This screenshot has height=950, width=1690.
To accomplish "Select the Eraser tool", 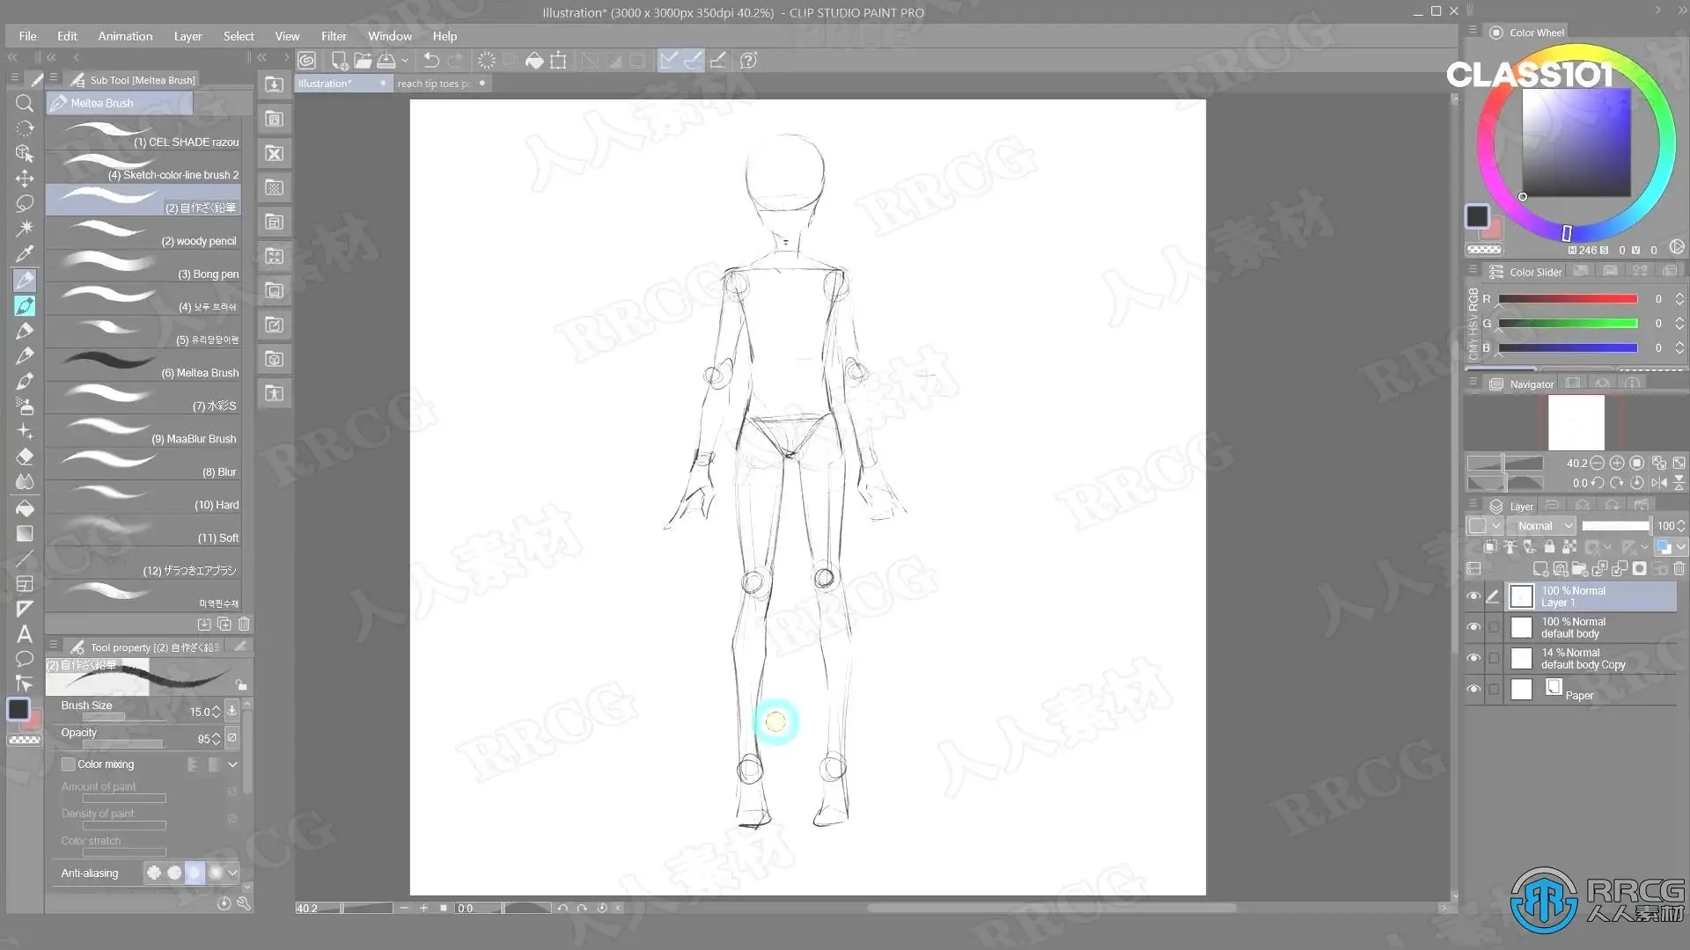I will point(25,457).
